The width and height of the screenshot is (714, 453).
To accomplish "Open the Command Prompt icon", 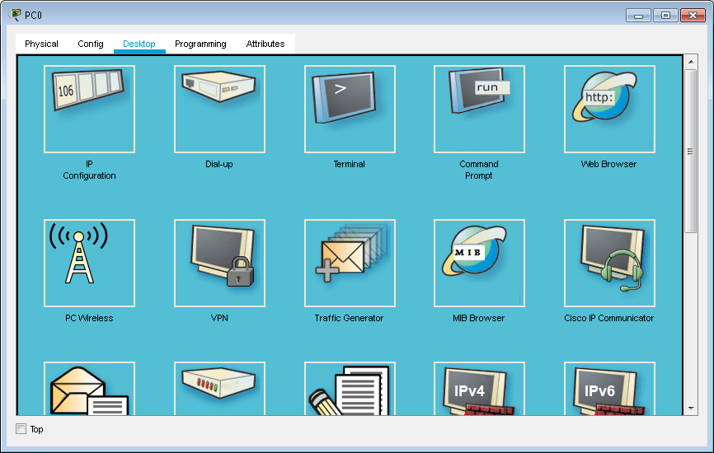I will coord(479,110).
